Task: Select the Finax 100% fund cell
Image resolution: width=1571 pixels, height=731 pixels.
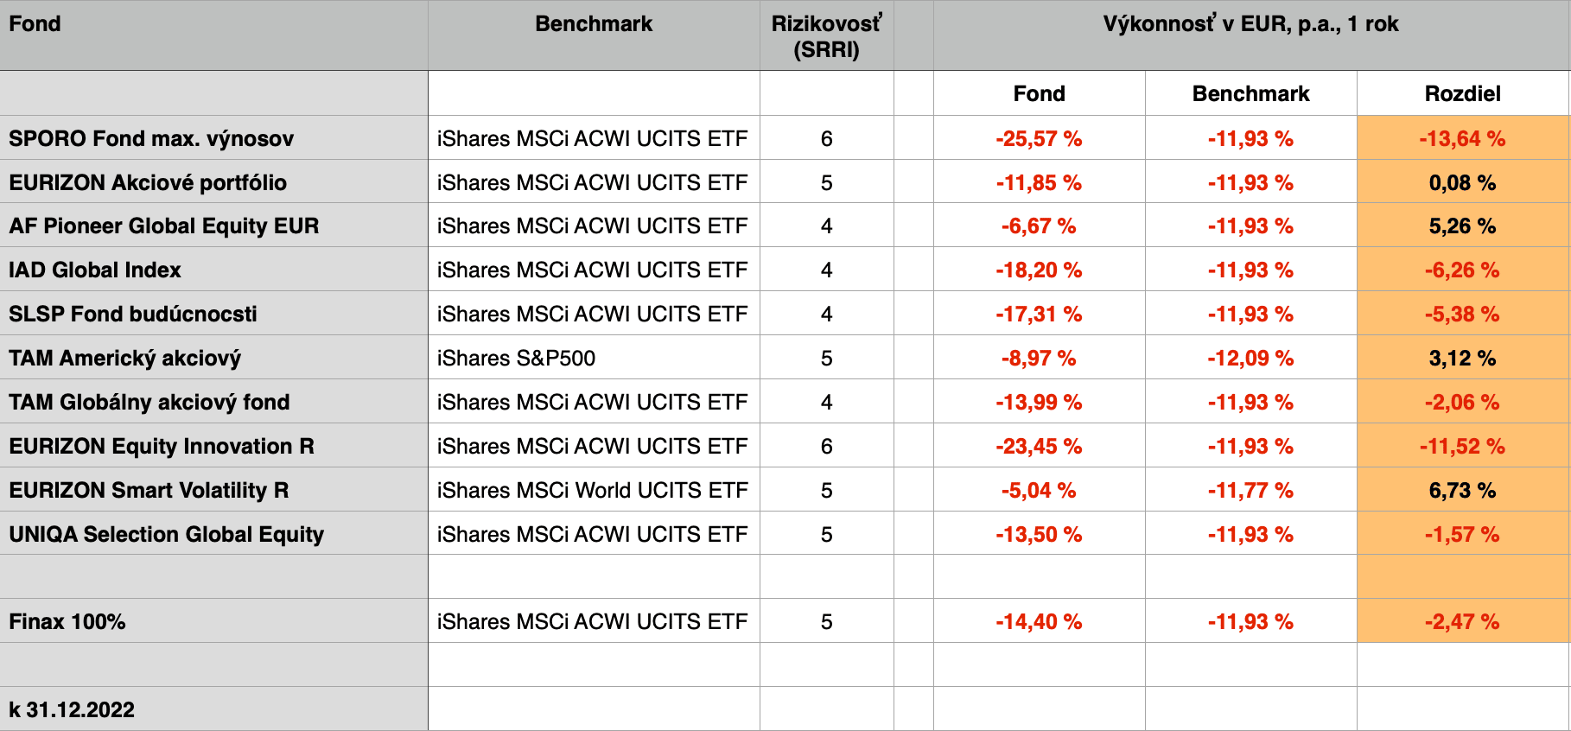Action: point(67,622)
